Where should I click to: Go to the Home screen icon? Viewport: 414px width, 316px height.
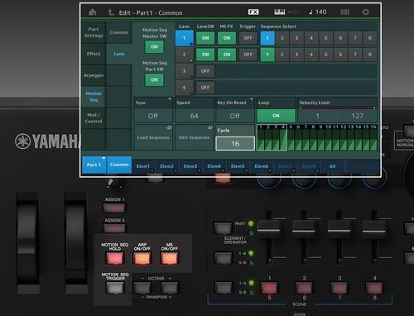[x=93, y=12]
